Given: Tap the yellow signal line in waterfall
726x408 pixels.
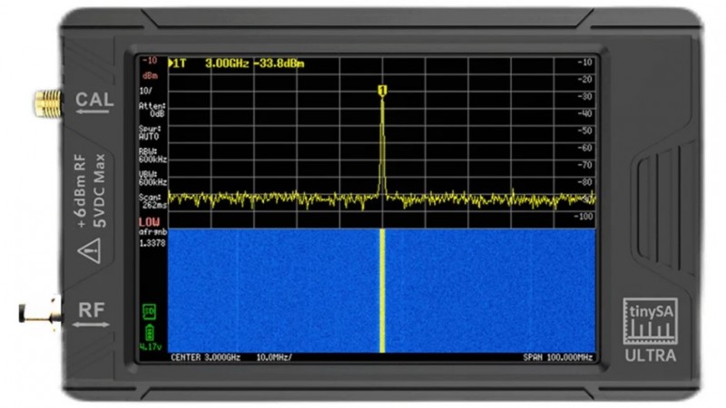Looking at the screenshot, I should [383, 290].
